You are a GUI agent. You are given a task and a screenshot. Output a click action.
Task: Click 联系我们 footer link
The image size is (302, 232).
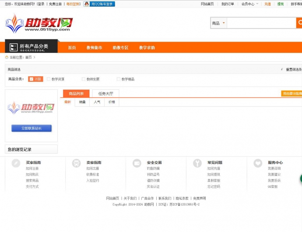point(165,198)
